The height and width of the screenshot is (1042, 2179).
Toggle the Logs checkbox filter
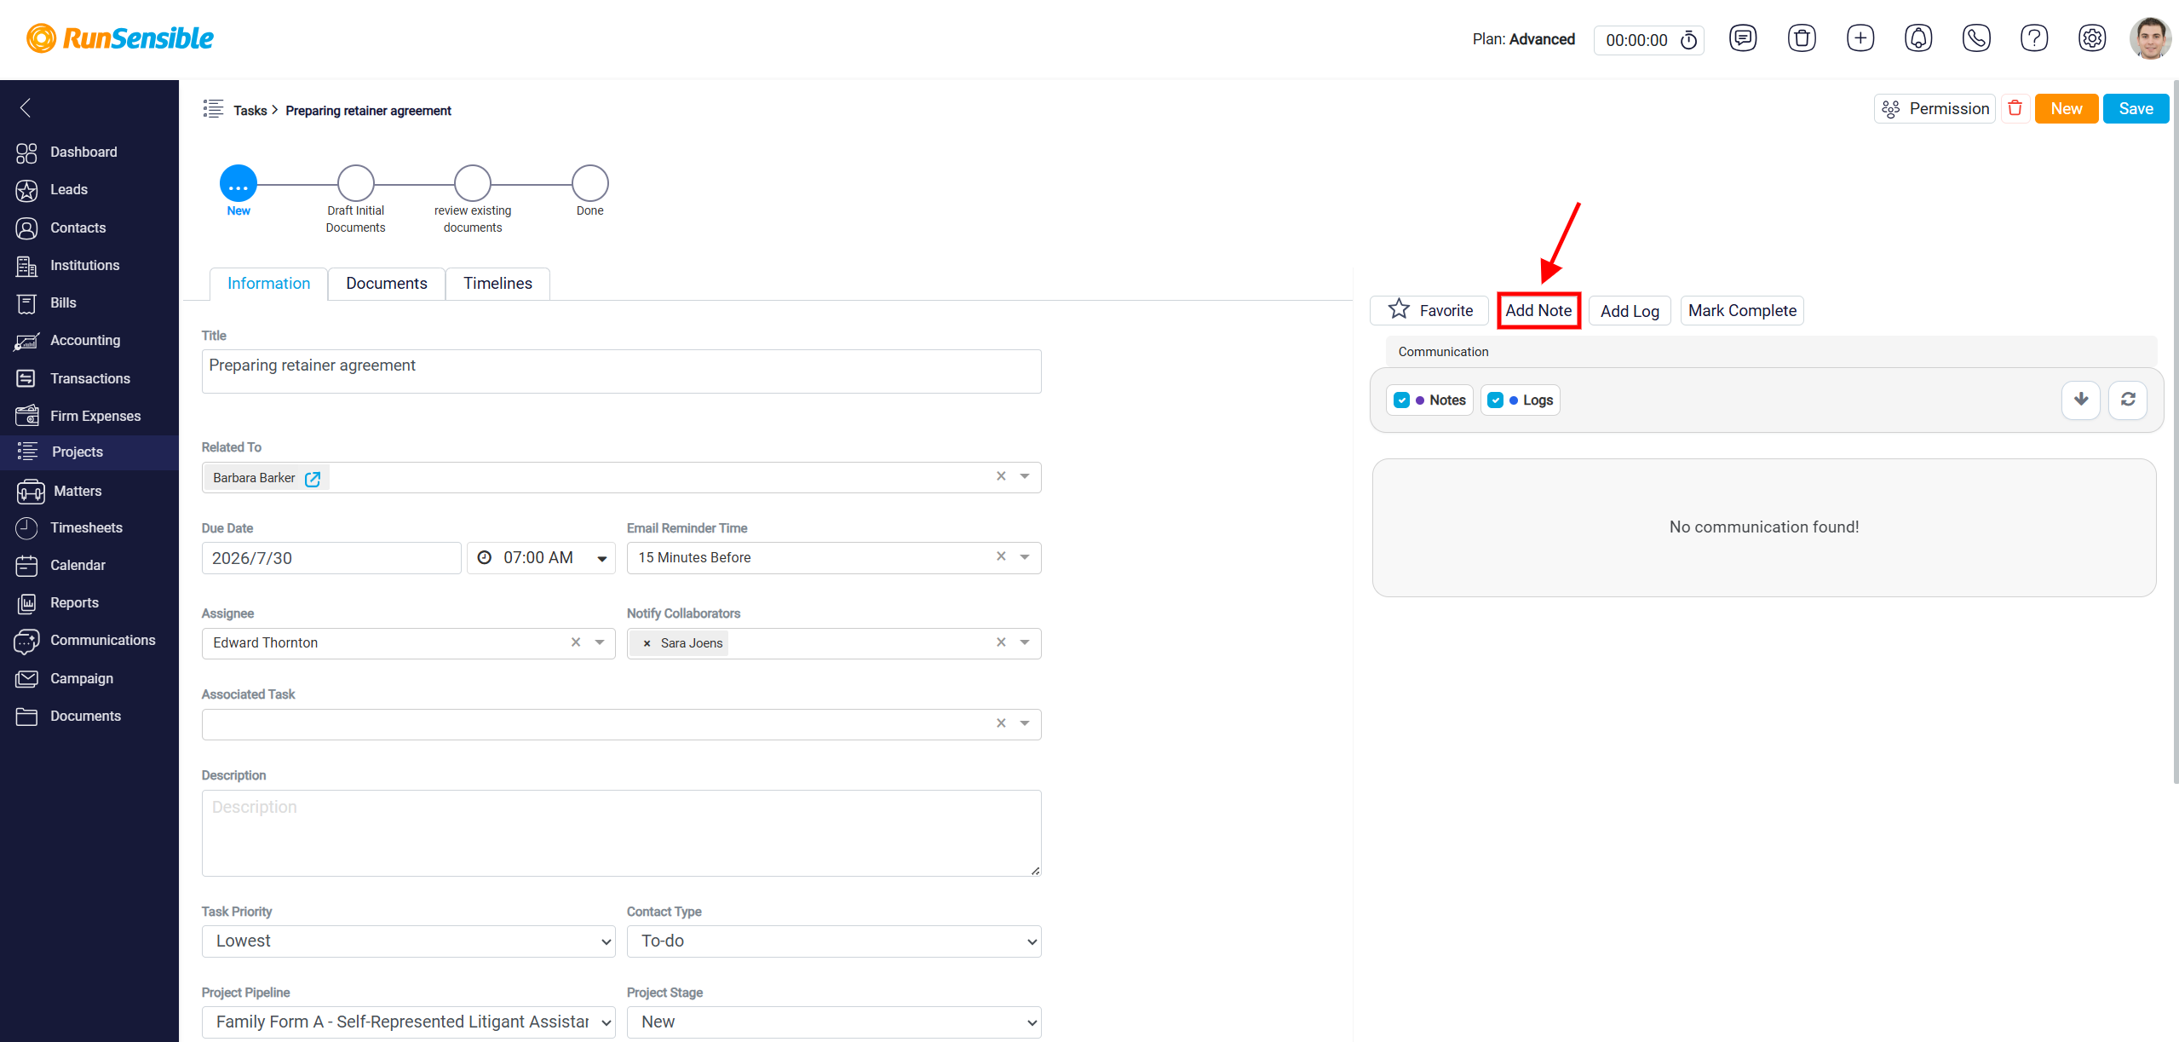(x=1495, y=400)
